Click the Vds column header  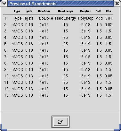click(x=108, y=11)
